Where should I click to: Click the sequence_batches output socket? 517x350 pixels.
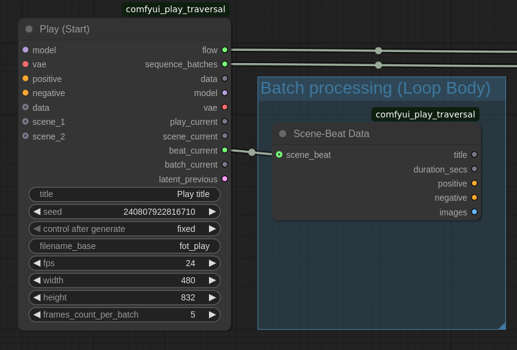pyautogui.click(x=225, y=64)
